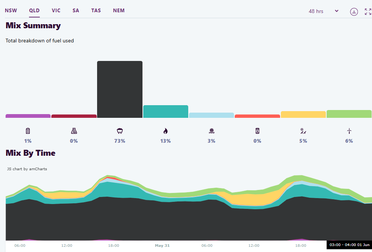Image resolution: width=372 pixels, height=252 pixels.
Task: Click the wind turbine icon
Action: point(349,131)
